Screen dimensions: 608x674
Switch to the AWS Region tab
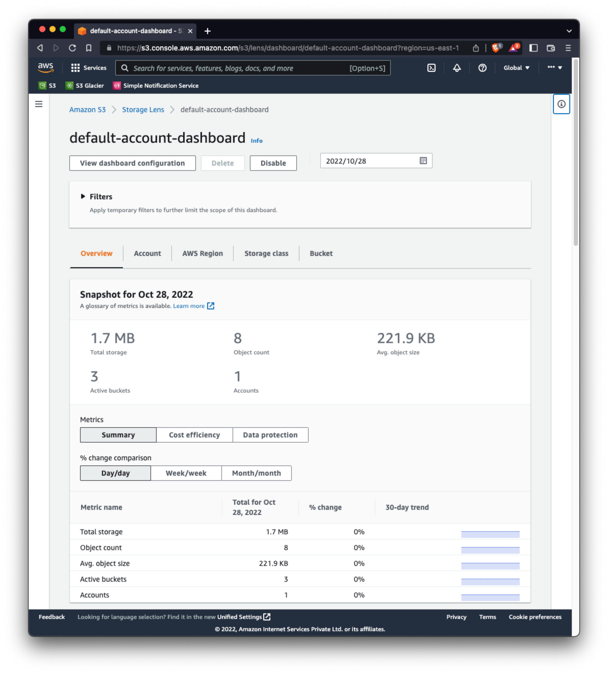(202, 253)
